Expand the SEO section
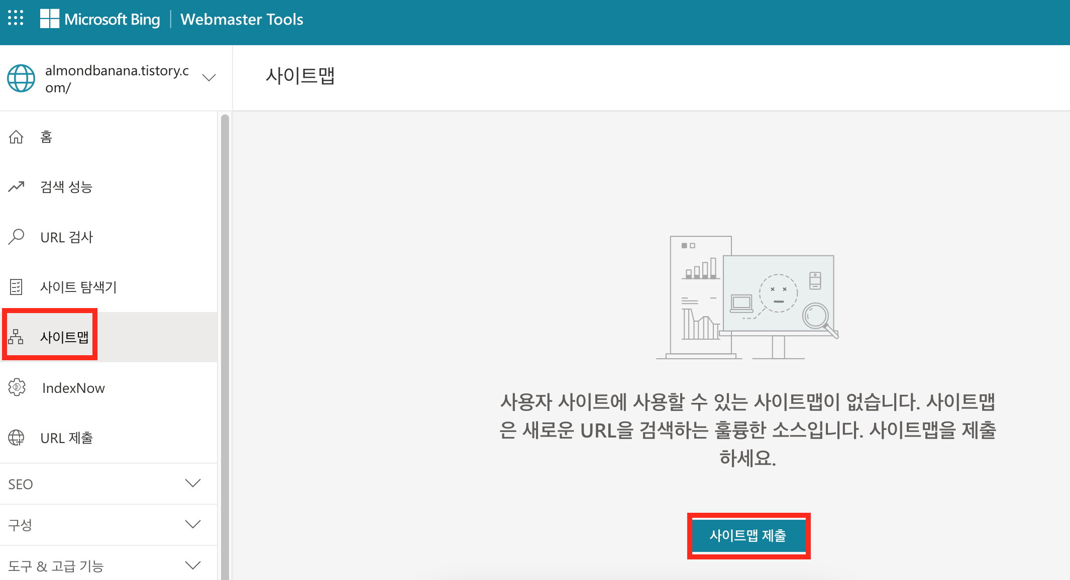 (x=192, y=483)
